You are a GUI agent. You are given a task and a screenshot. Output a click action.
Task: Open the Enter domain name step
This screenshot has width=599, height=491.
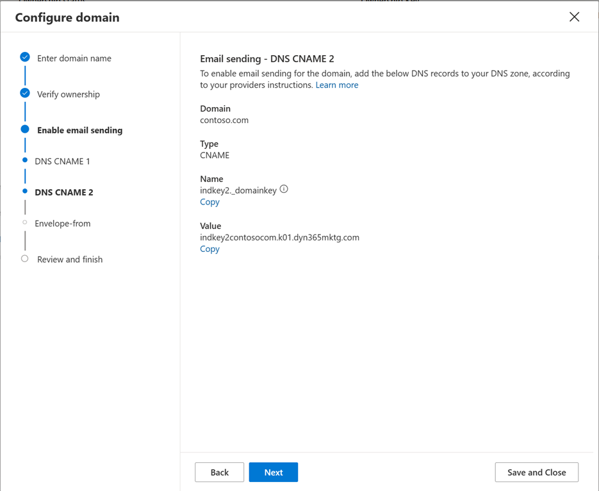coord(73,58)
